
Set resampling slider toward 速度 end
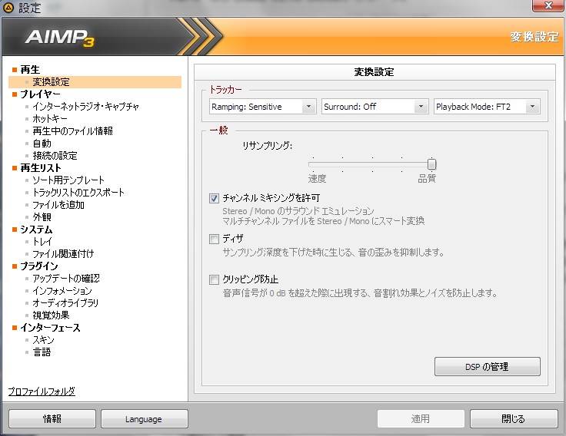(x=313, y=164)
